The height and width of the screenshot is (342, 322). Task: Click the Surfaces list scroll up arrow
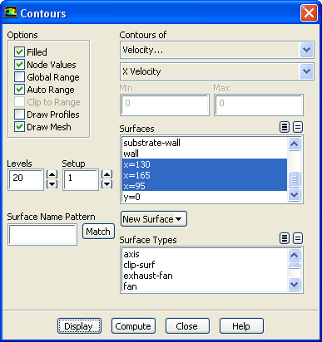click(294, 144)
